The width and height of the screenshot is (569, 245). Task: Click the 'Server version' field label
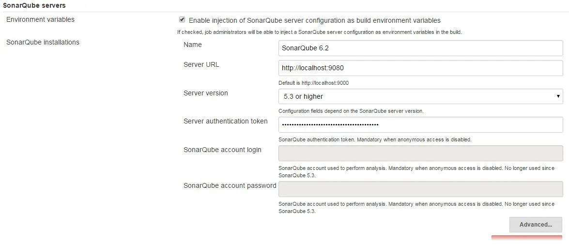(x=205, y=93)
